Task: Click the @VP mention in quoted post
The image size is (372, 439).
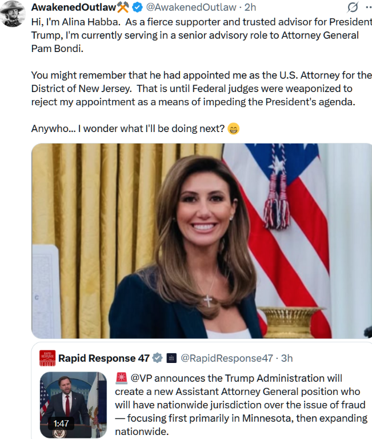Action: pyautogui.click(x=141, y=378)
